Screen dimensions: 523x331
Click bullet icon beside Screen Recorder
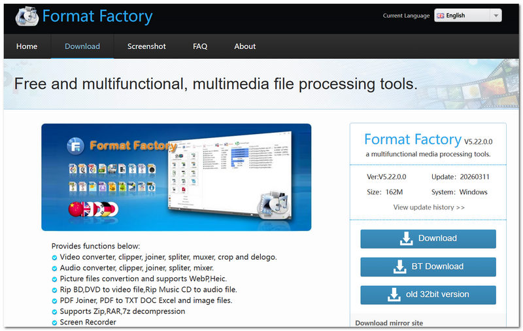pyautogui.click(x=54, y=322)
